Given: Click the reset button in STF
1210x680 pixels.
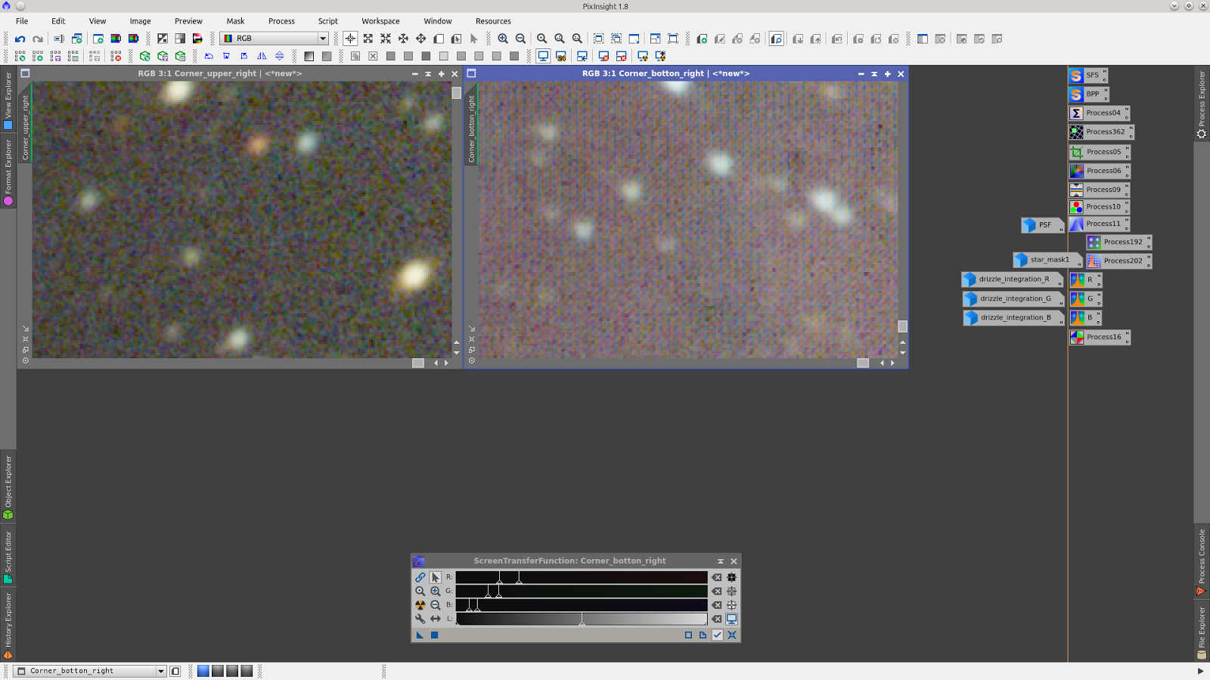Looking at the screenshot, I should click(x=732, y=635).
